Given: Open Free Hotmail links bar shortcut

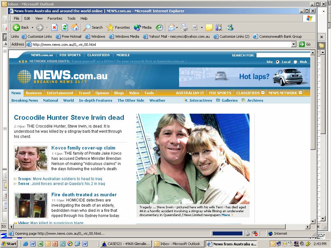Looking at the screenshot, I should [69, 36].
